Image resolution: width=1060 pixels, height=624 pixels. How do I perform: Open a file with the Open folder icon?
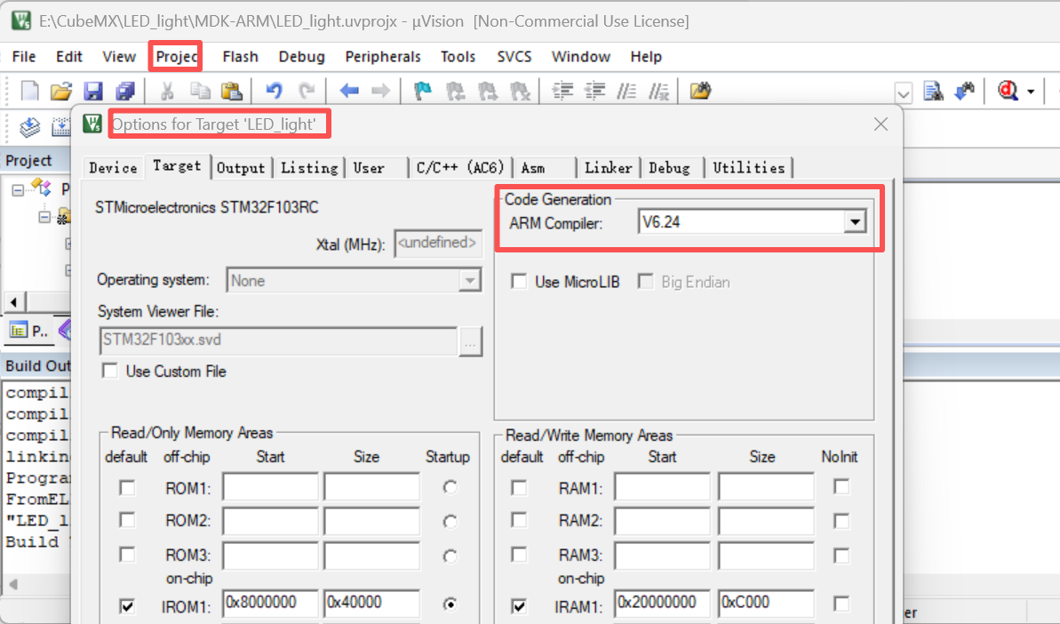point(60,91)
